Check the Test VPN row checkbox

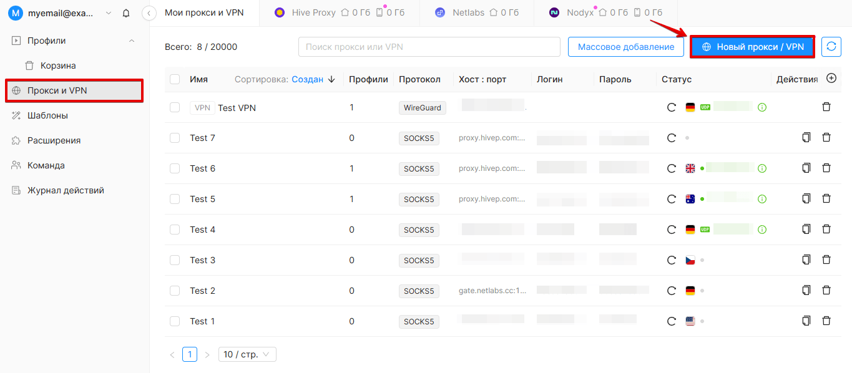tap(175, 107)
